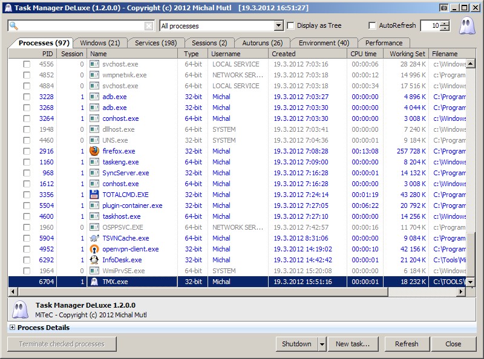This screenshot has height=359, width=484.
Task: Open the Shutdown button dropdown arrow
Action: [x=322, y=344]
